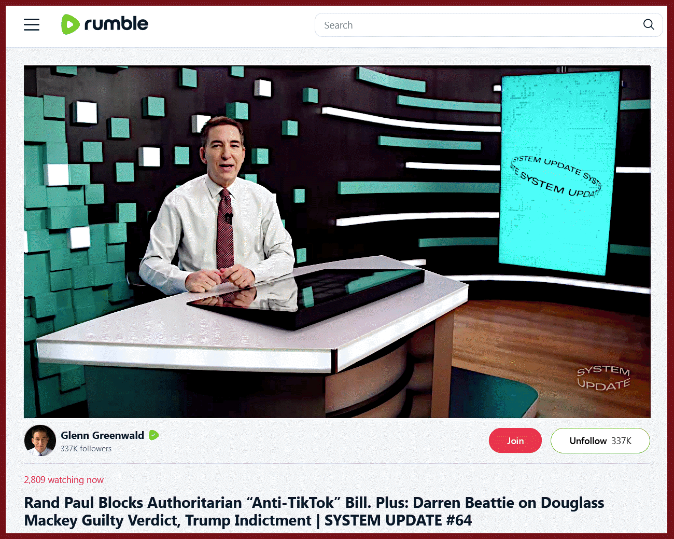Screen dimensions: 674x539
Task: Click the '2,809 watching now' text
Action: point(64,480)
